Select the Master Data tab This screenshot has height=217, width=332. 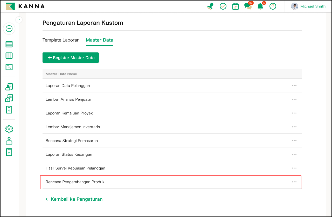click(x=99, y=40)
